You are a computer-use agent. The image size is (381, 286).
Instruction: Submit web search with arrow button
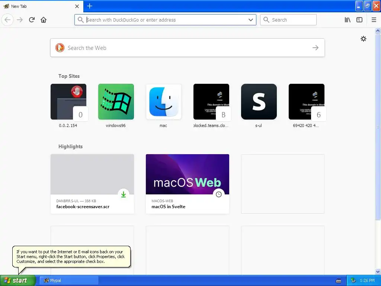click(x=316, y=48)
